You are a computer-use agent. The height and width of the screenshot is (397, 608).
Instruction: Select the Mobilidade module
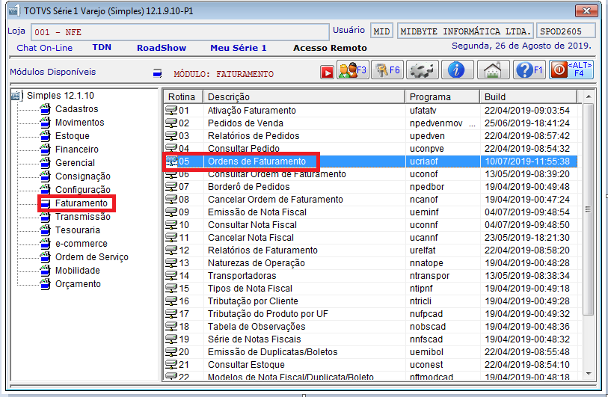click(x=78, y=271)
